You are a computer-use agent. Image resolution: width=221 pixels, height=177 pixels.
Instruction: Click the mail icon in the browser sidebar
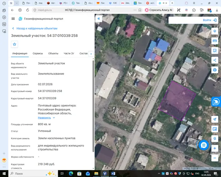click(4, 160)
